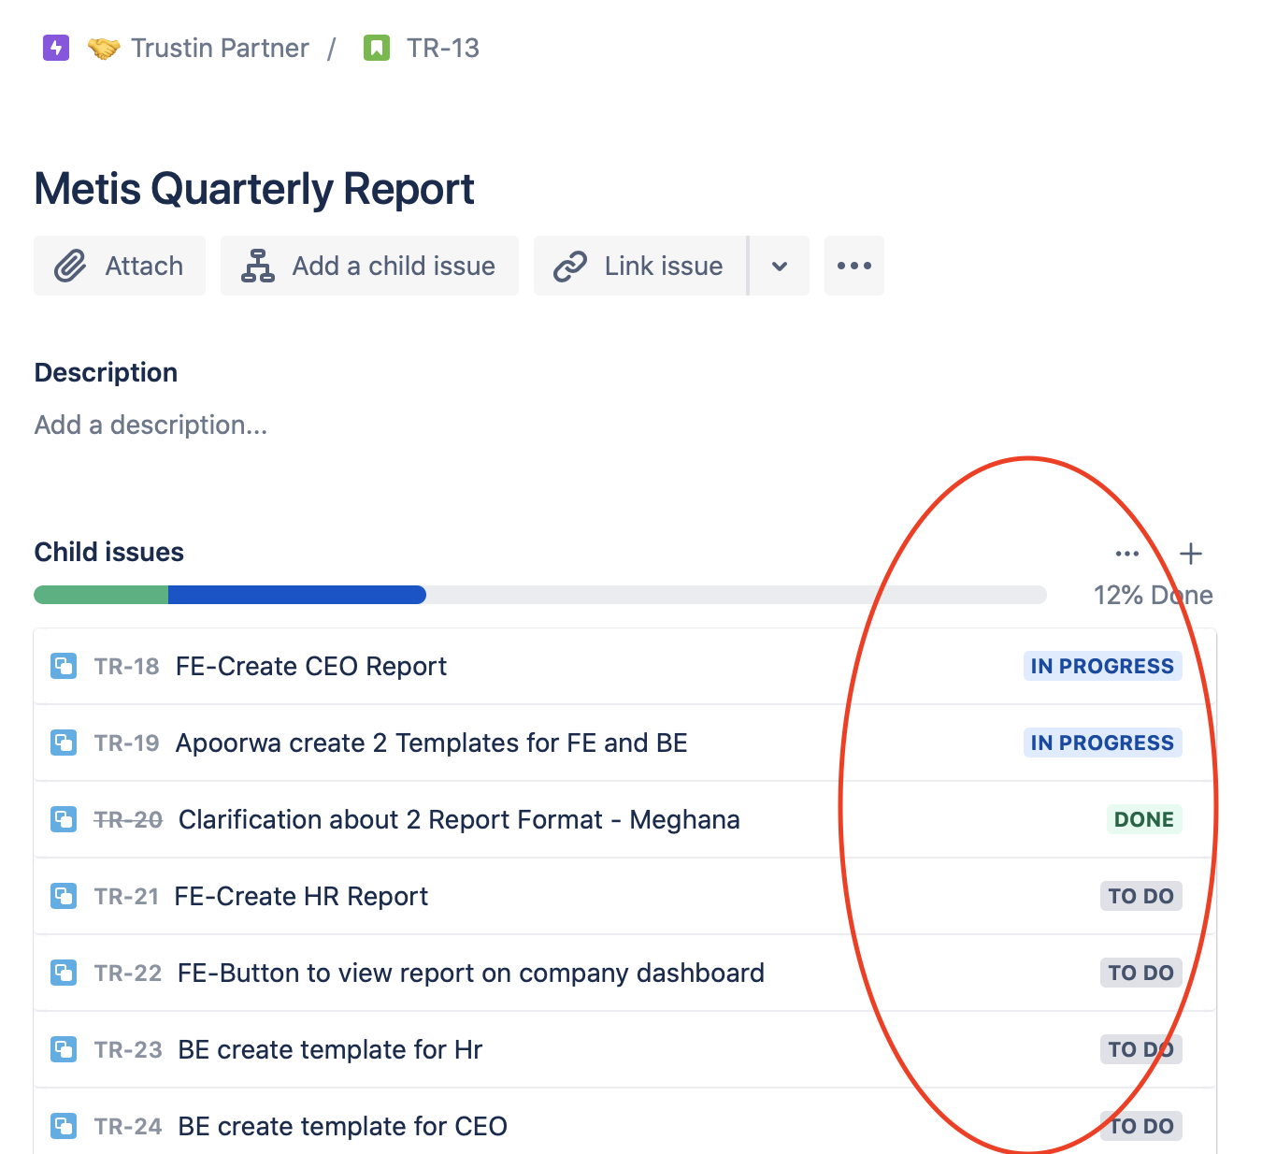Click Add a child issue button
The image size is (1262, 1154).
(x=369, y=266)
